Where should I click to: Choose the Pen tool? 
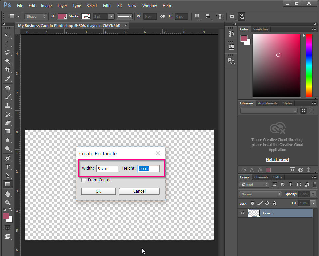(7, 158)
